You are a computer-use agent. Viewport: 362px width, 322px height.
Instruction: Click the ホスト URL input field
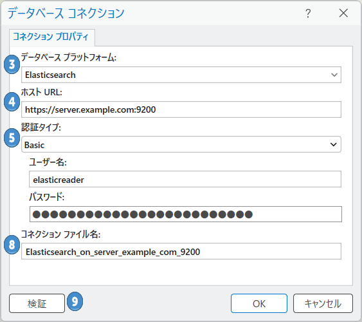181,109
